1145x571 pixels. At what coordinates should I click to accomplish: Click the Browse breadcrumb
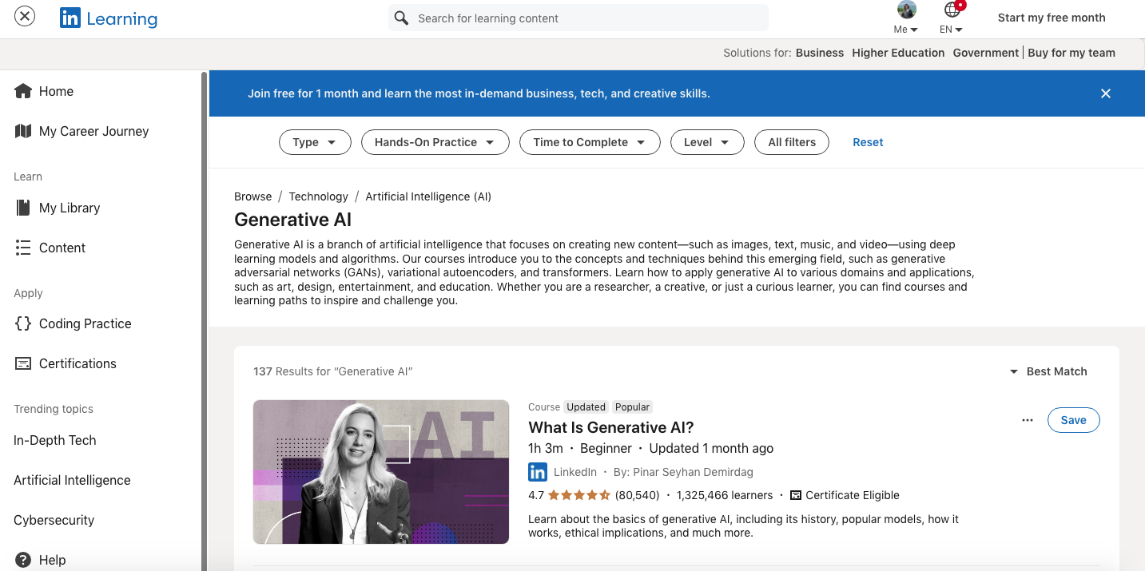pos(252,196)
